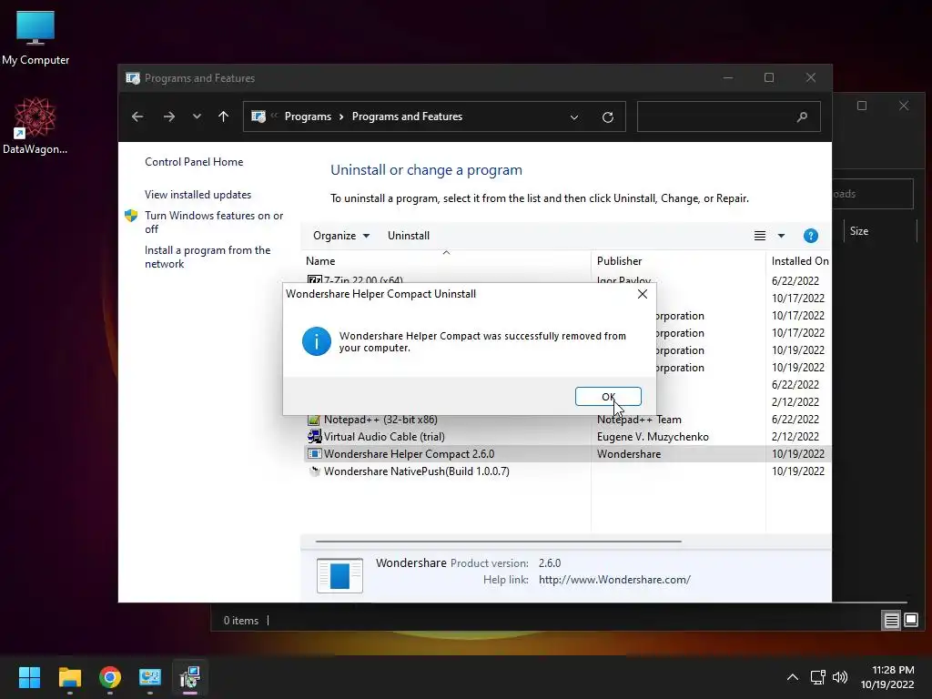Select the Notepad++ (32-bit x86) entry
932x699 pixels.
380,419
